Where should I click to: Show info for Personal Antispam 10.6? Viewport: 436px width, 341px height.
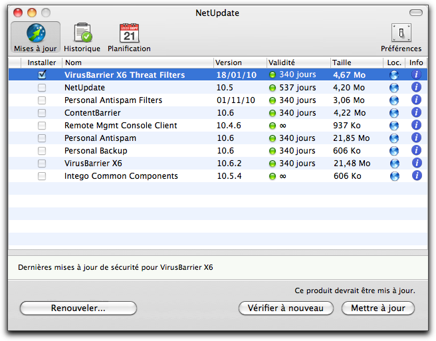coord(416,138)
